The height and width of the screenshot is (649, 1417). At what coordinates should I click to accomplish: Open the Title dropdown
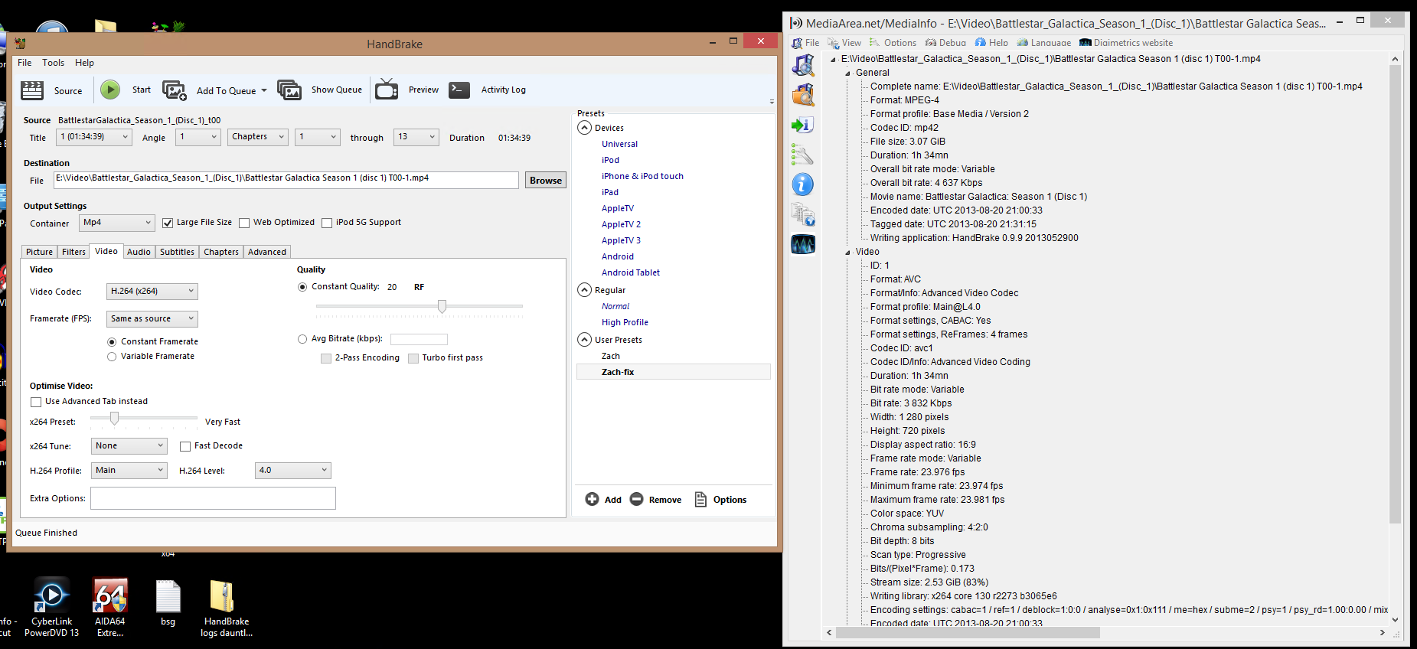[93, 137]
